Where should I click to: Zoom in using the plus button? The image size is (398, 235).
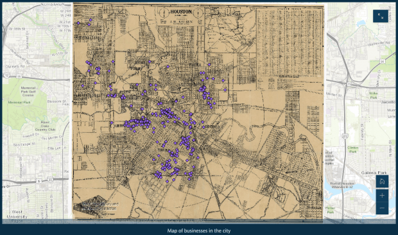coord(382,195)
